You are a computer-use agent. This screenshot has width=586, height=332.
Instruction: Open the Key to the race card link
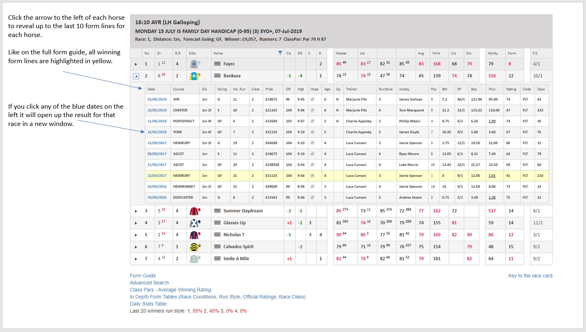pyautogui.click(x=530, y=276)
